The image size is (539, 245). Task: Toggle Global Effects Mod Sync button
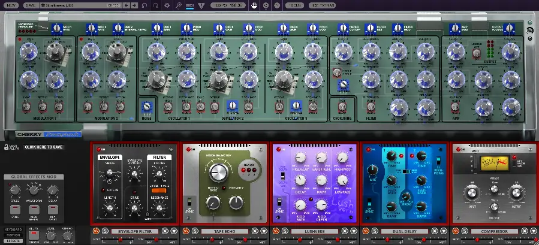click(15, 210)
